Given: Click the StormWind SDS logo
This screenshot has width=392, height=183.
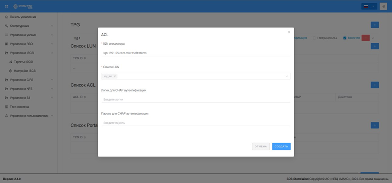Looking at the screenshot, I should (x=23, y=6).
